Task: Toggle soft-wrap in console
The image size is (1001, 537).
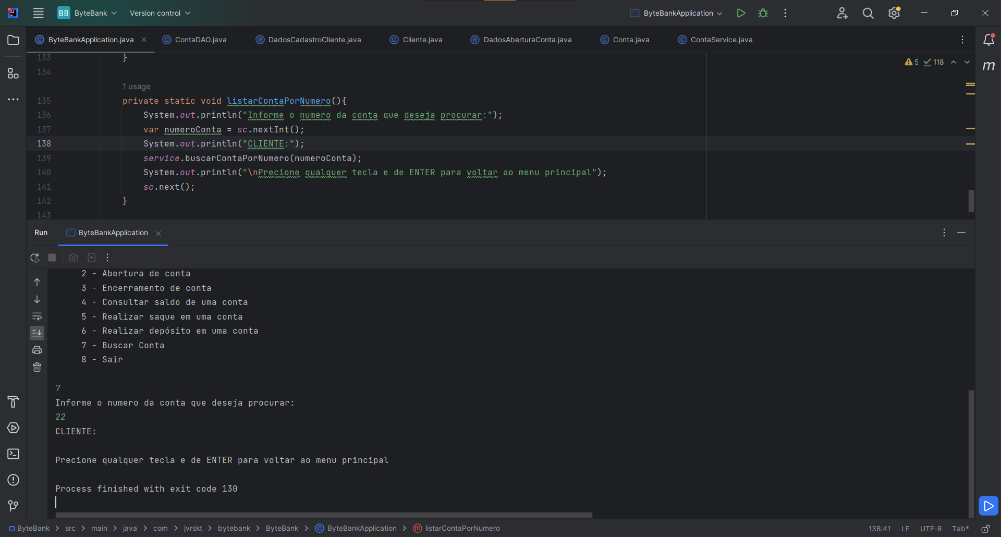Action: coord(37,316)
